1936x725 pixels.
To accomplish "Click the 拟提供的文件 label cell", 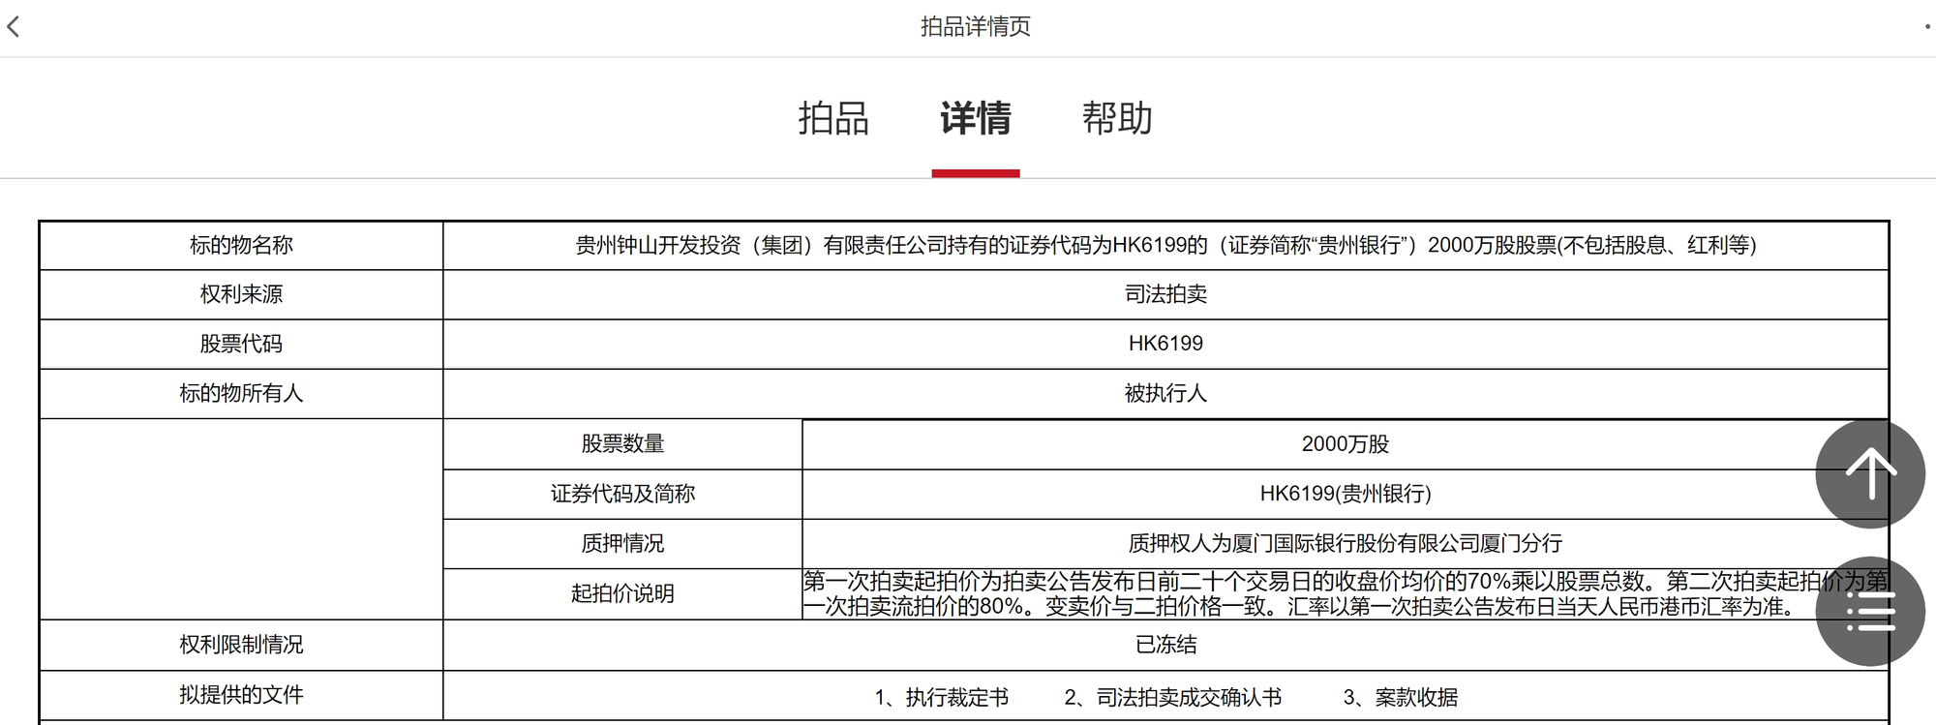I will point(241,695).
